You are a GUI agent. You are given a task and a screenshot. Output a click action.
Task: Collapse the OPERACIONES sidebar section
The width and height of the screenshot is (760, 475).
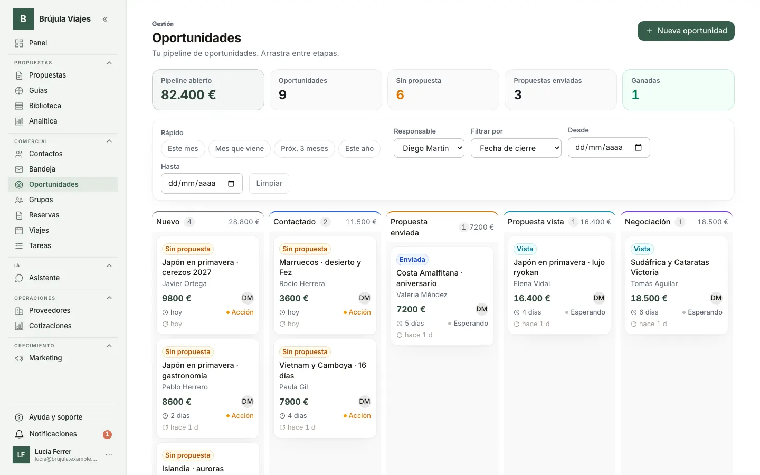[x=109, y=298]
